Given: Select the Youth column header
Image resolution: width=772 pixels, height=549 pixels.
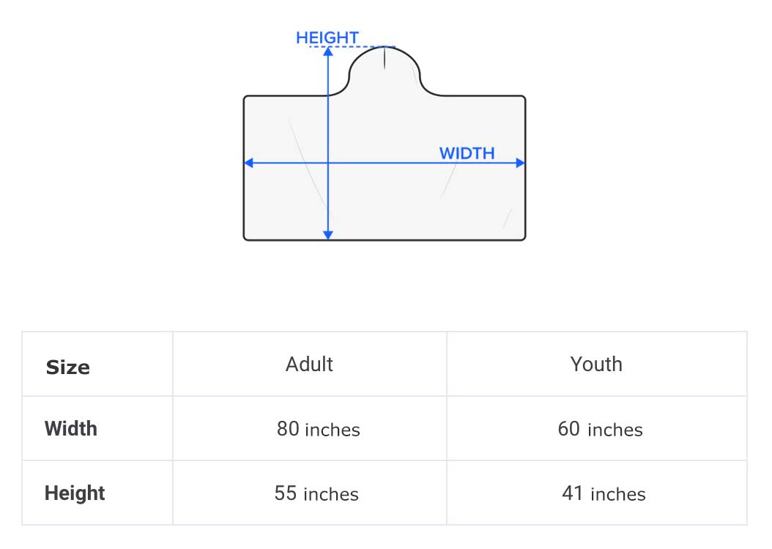Looking at the screenshot, I should click(x=597, y=364).
